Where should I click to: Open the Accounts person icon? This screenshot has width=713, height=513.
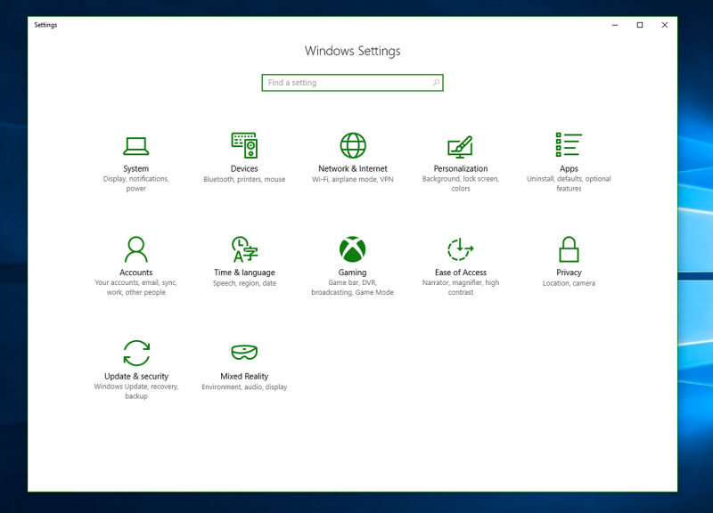point(136,249)
